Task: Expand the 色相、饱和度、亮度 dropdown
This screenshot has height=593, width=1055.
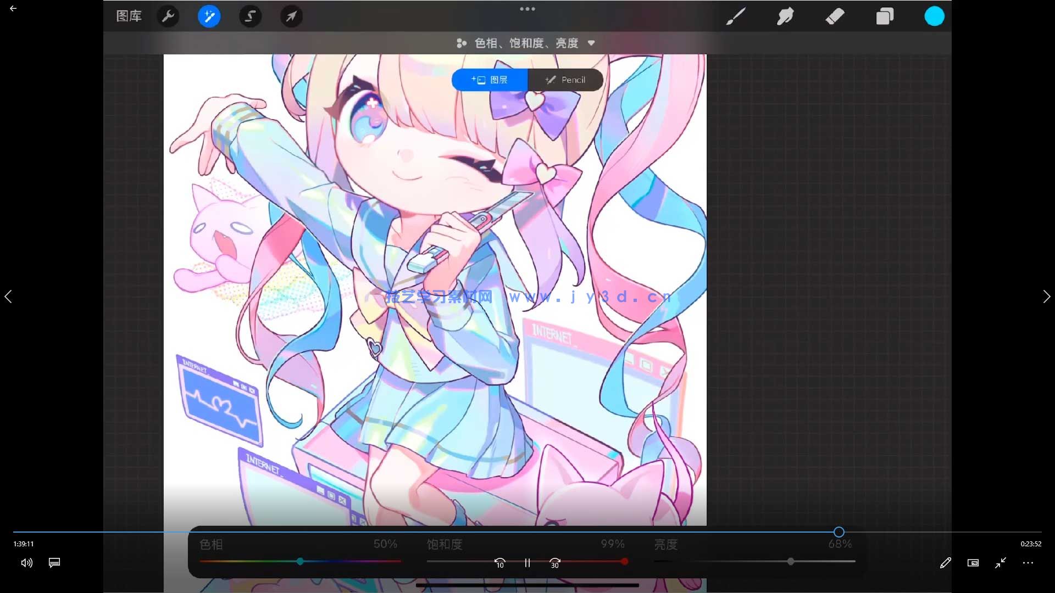Action: (526, 43)
